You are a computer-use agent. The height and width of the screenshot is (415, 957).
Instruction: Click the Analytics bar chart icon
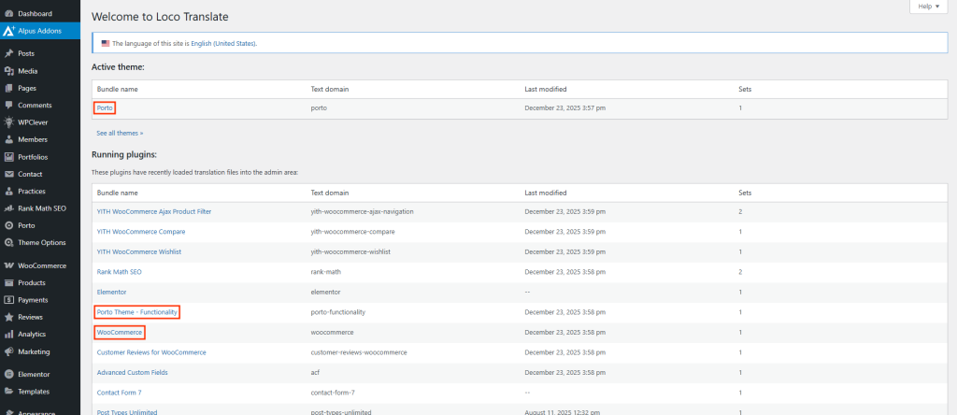tap(8, 334)
